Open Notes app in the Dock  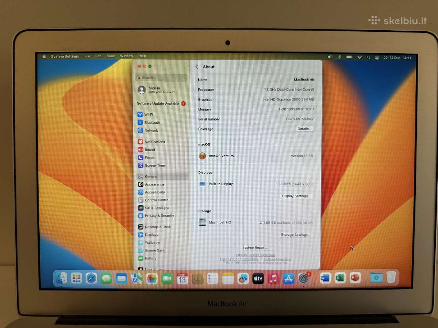[x=228, y=279]
